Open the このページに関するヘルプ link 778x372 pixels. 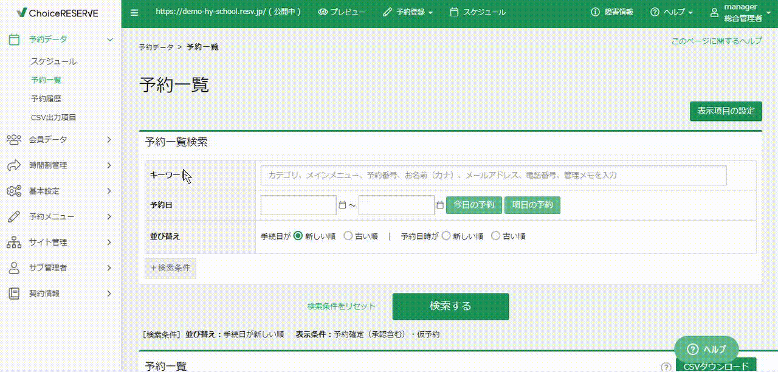pyautogui.click(x=717, y=41)
